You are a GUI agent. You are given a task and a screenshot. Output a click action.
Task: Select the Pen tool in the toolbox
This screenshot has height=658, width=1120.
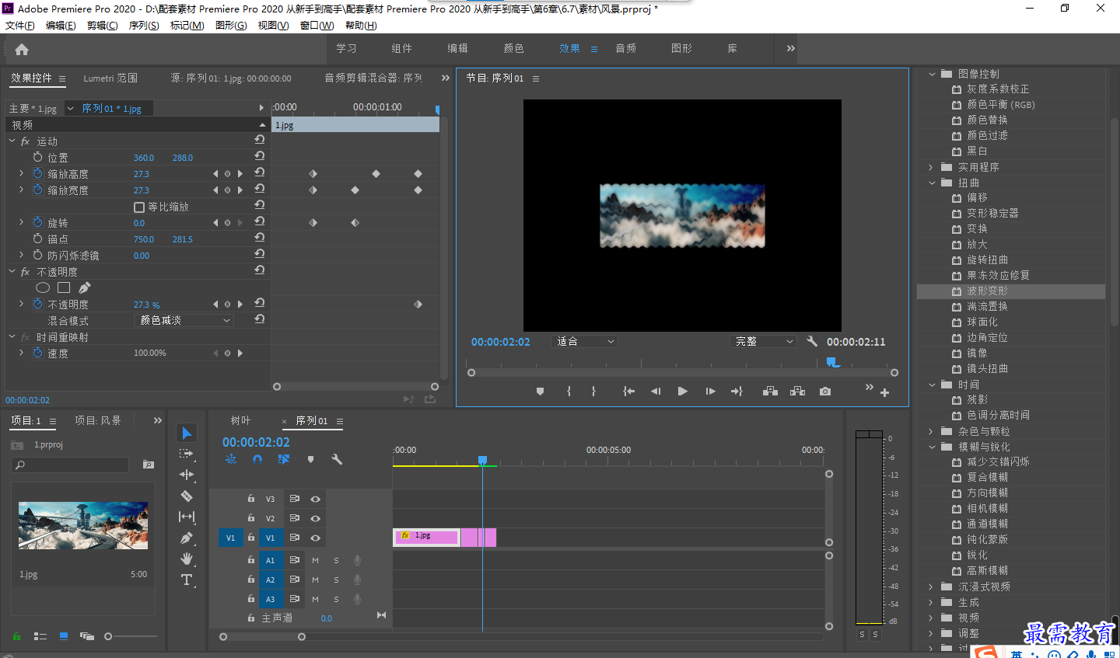187,538
